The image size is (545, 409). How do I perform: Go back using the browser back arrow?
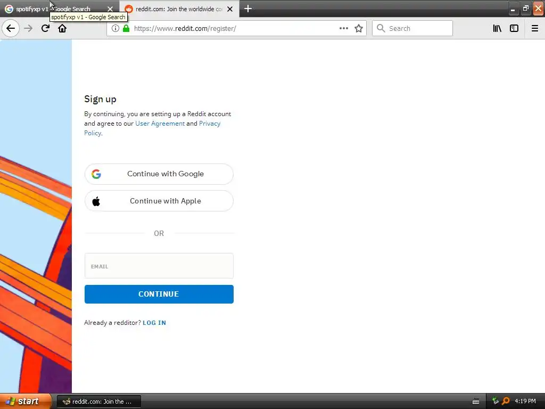point(11,29)
